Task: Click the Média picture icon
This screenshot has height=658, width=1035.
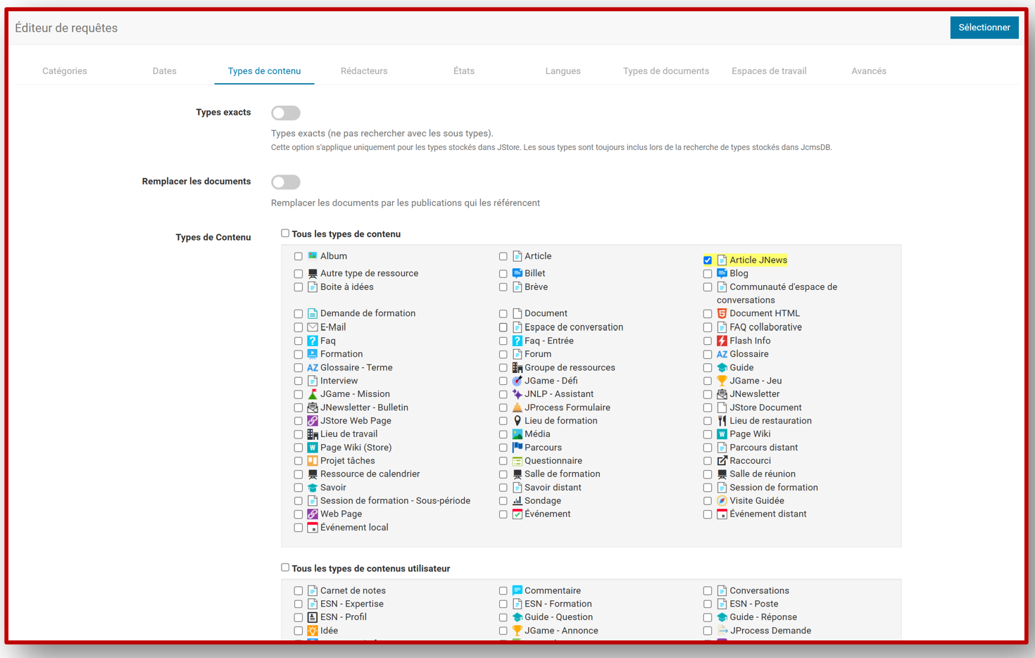Action: tap(517, 434)
